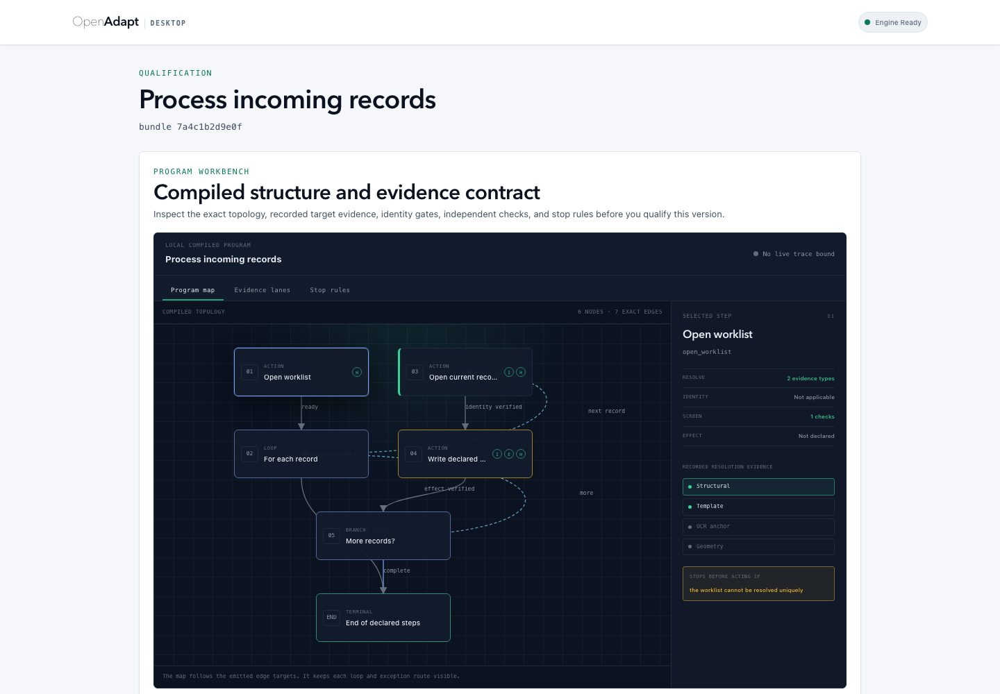The image size is (1000, 694).
Task: Click the 'the worklist cannot be resolved uniquely' stop rule
Action: click(746, 591)
